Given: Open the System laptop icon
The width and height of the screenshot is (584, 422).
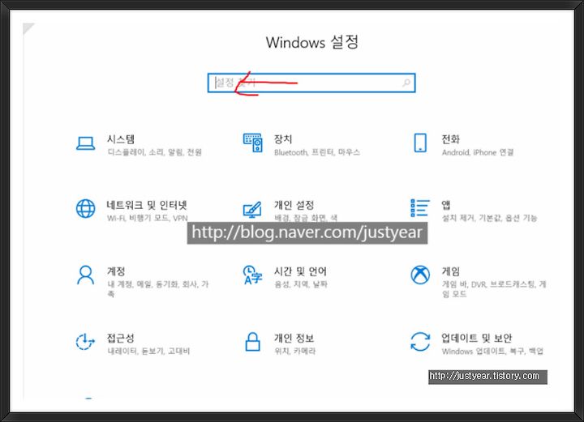Looking at the screenshot, I should point(85,143).
